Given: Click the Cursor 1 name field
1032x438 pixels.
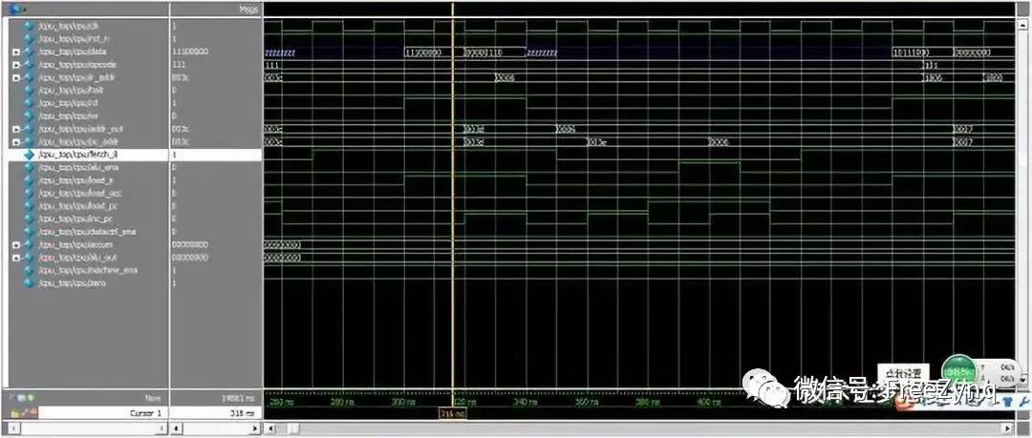Looking at the screenshot, I should tap(103, 413).
